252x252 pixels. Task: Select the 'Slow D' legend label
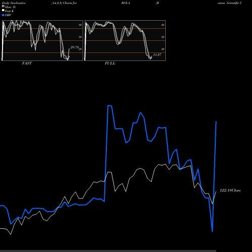[x=10, y=7]
